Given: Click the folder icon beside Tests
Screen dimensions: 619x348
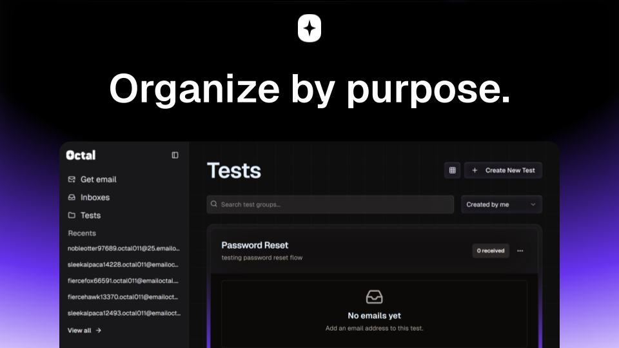Looking at the screenshot, I should [72, 215].
